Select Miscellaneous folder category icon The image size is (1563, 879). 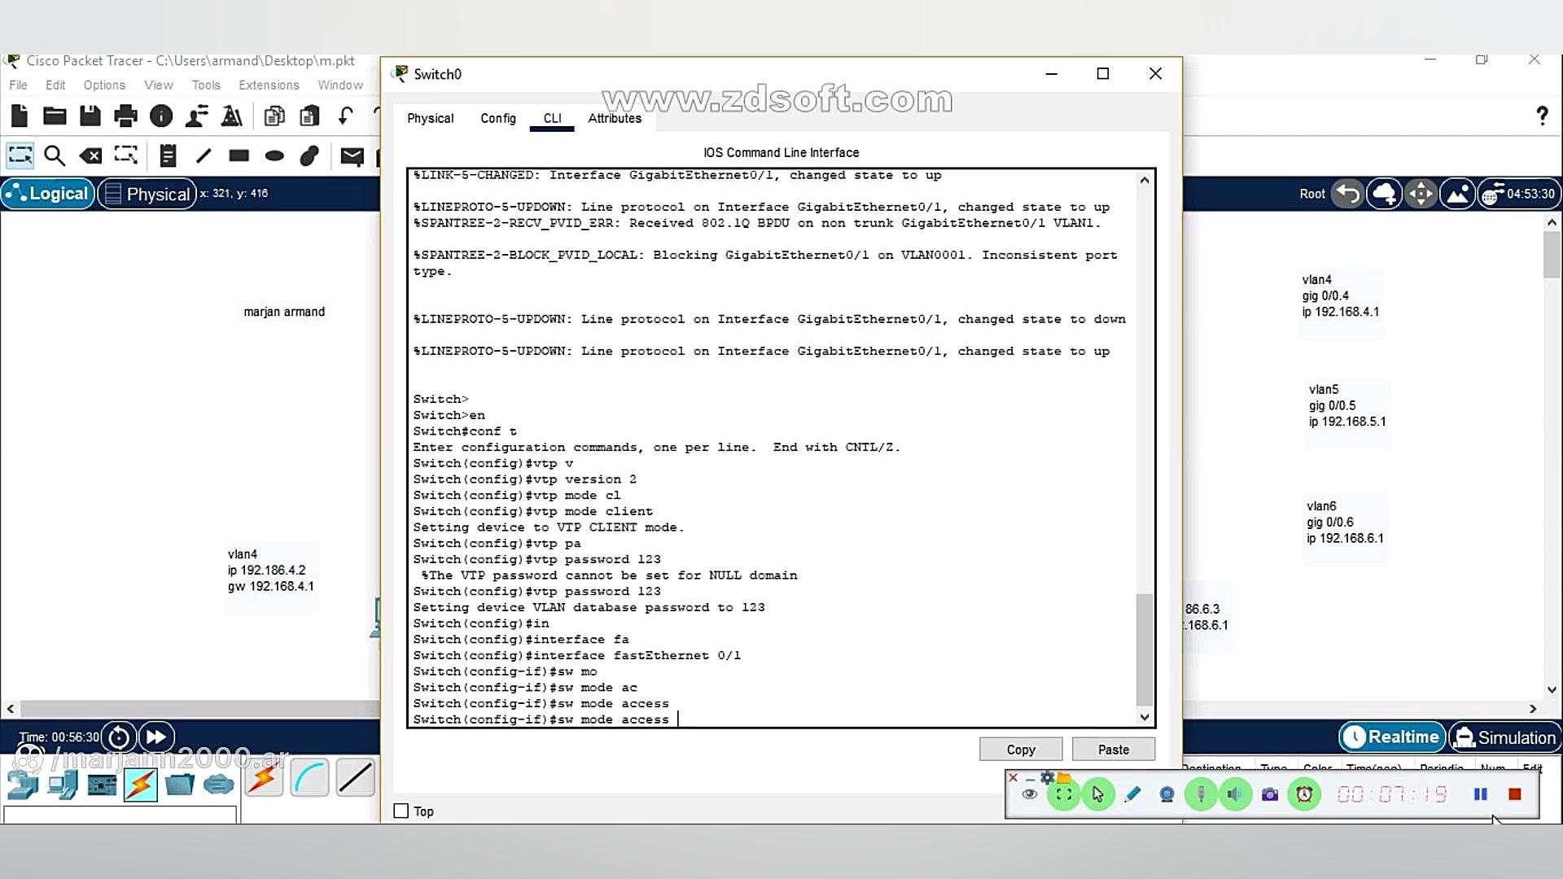coord(179,785)
